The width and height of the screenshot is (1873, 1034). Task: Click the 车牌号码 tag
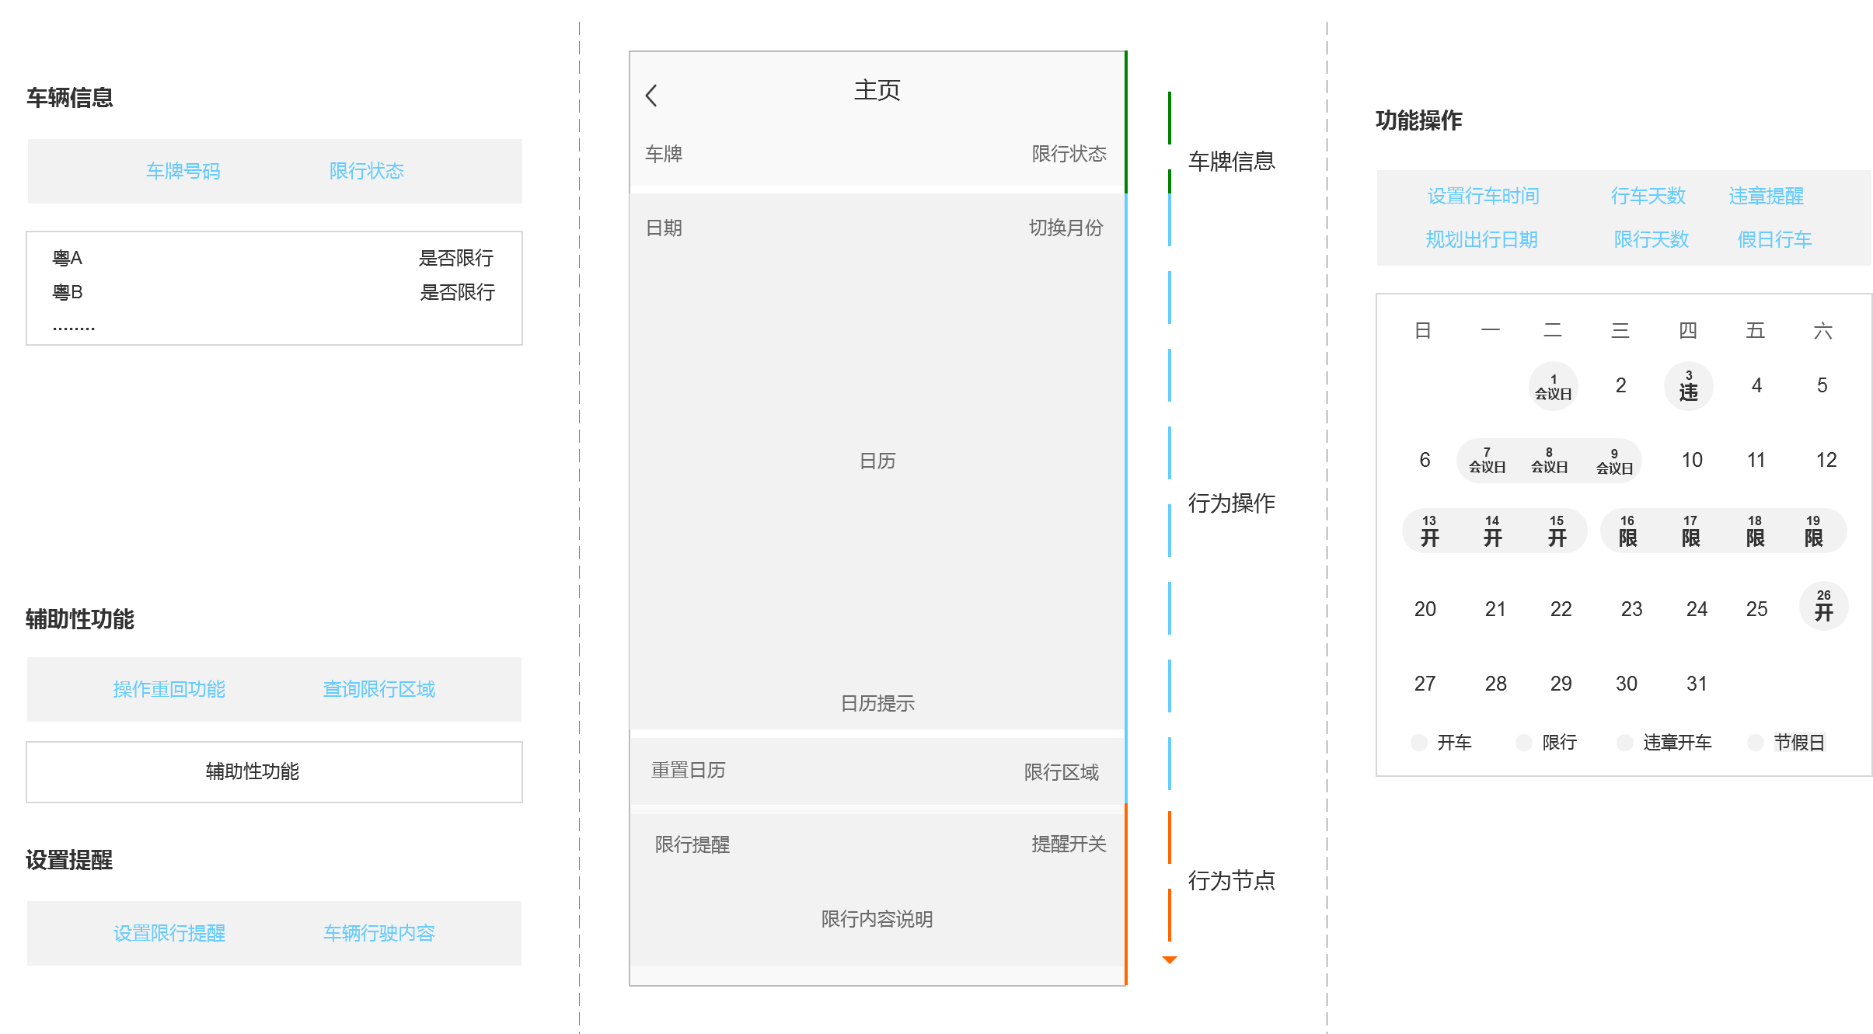pyautogui.click(x=183, y=171)
